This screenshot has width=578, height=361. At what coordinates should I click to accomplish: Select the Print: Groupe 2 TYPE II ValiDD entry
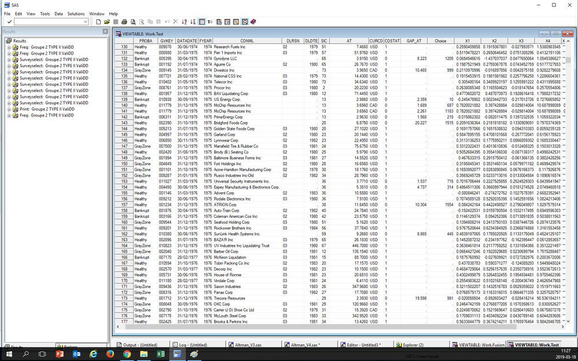[x=47, y=110]
